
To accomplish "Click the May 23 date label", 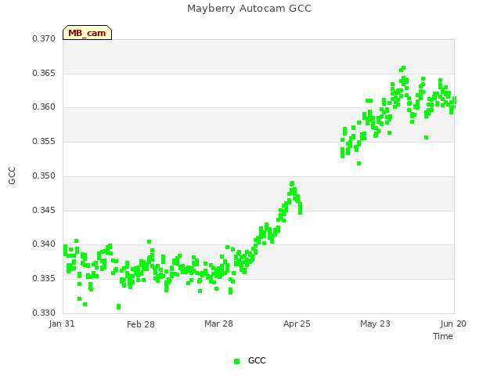I will click(x=375, y=324).
